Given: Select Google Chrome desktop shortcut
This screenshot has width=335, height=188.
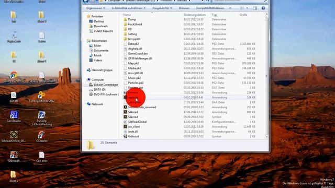Looking at the screenshot, I should pyautogui.click(x=14, y=77).
